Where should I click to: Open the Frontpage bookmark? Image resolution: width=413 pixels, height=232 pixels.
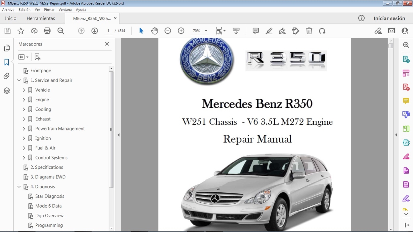[41, 71]
